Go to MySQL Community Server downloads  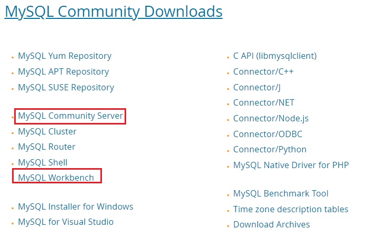(x=70, y=116)
